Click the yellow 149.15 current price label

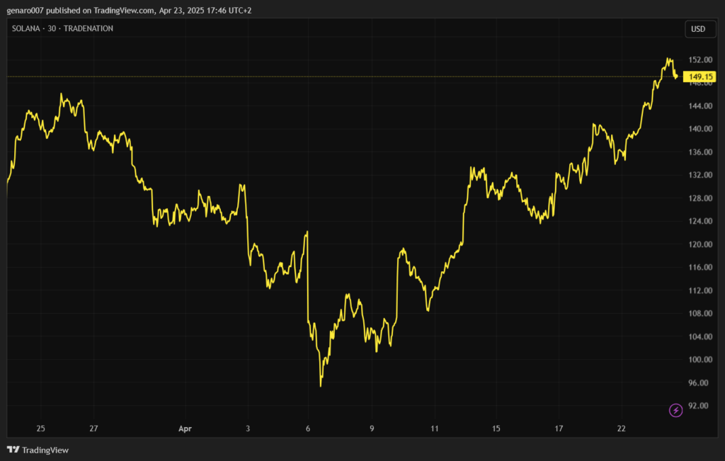[700, 76]
